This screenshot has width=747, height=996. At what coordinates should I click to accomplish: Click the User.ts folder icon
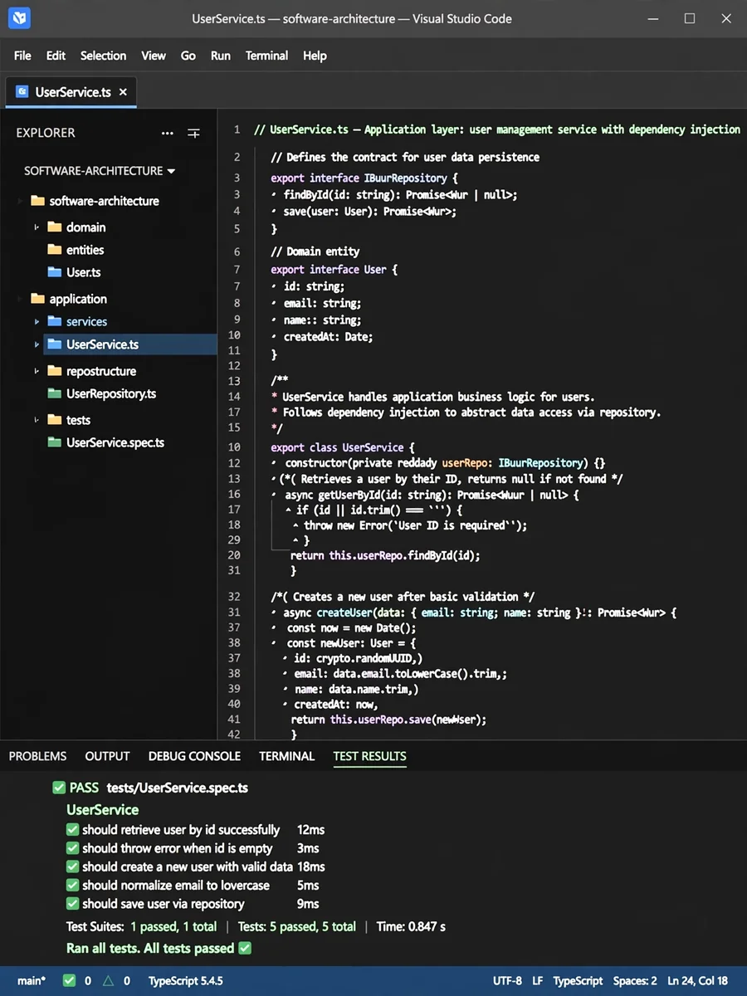pos(55,271)
